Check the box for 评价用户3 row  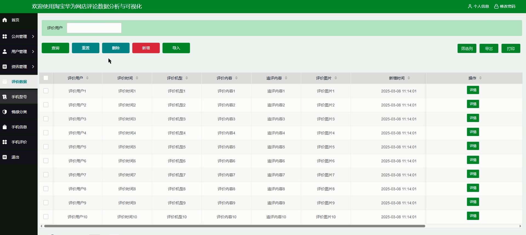(46, 119)
